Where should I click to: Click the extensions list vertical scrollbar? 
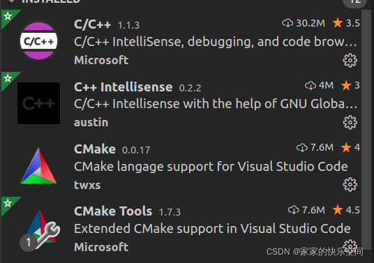click(364, 126)
